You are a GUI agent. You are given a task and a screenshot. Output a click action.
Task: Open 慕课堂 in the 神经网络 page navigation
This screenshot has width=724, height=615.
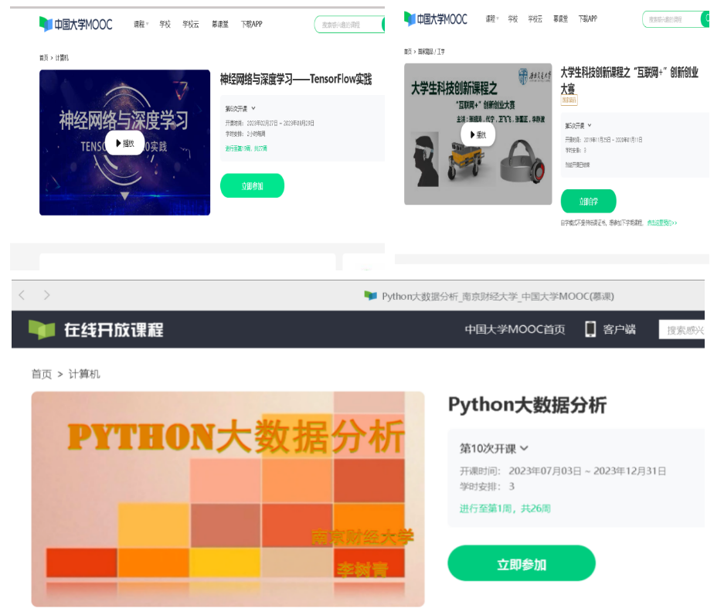point(219,24)
